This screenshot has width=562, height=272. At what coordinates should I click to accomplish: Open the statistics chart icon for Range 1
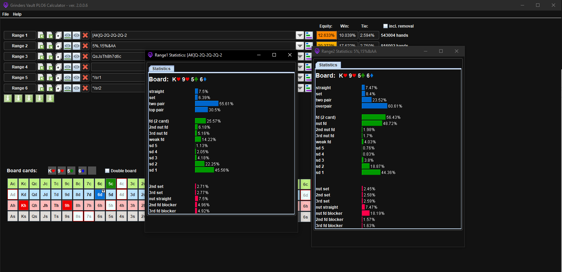click(x=309, y=35)
